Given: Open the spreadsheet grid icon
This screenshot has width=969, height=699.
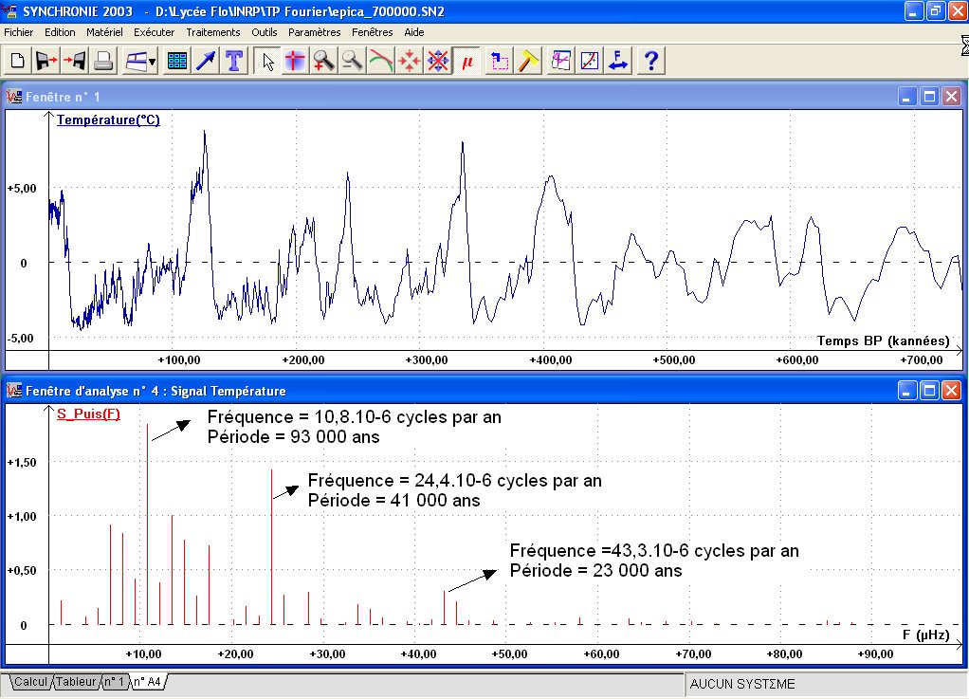Looking at the screenshot, I should coord(176,61).
